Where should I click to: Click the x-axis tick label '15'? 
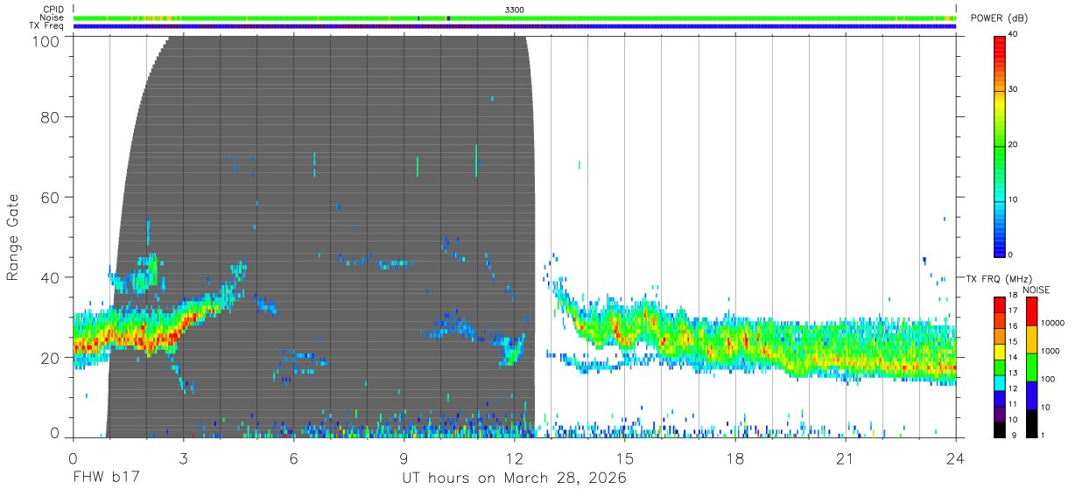[x=624, y=459]
